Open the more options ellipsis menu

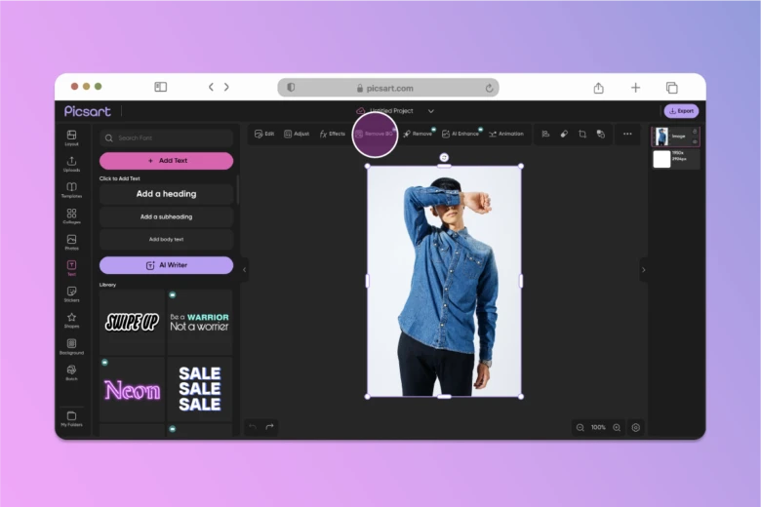627,134
